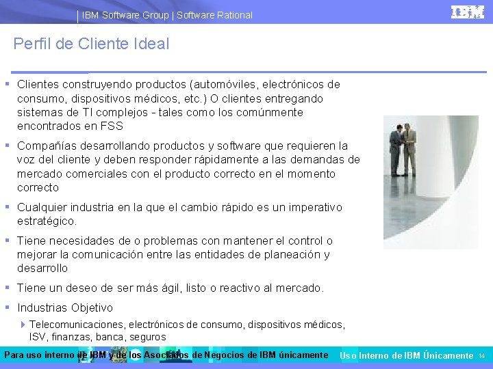Image resolution: width=493 pixels, height=369 pixels.
Task: Select the 'Perfil de Cliente Ideal' title
Action: point(91,44)
